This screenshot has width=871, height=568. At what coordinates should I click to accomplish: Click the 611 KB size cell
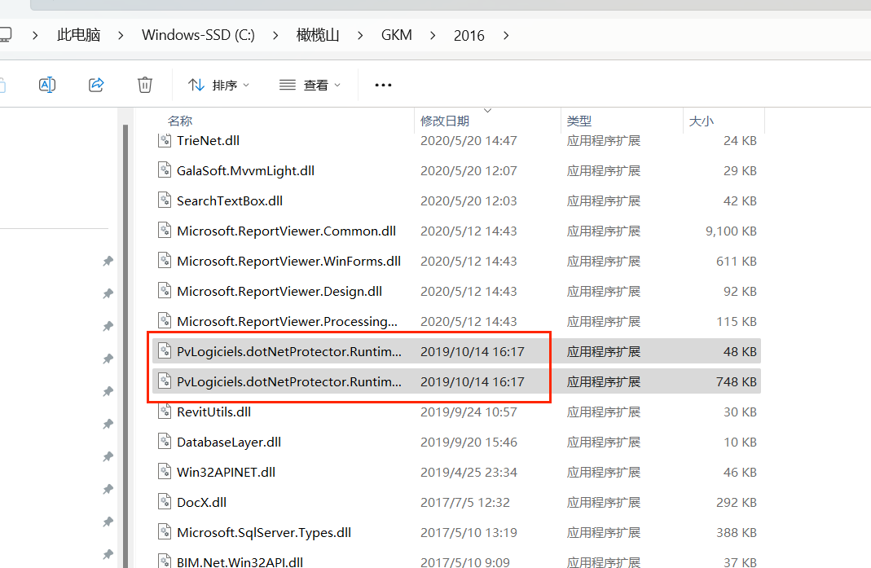737,262
